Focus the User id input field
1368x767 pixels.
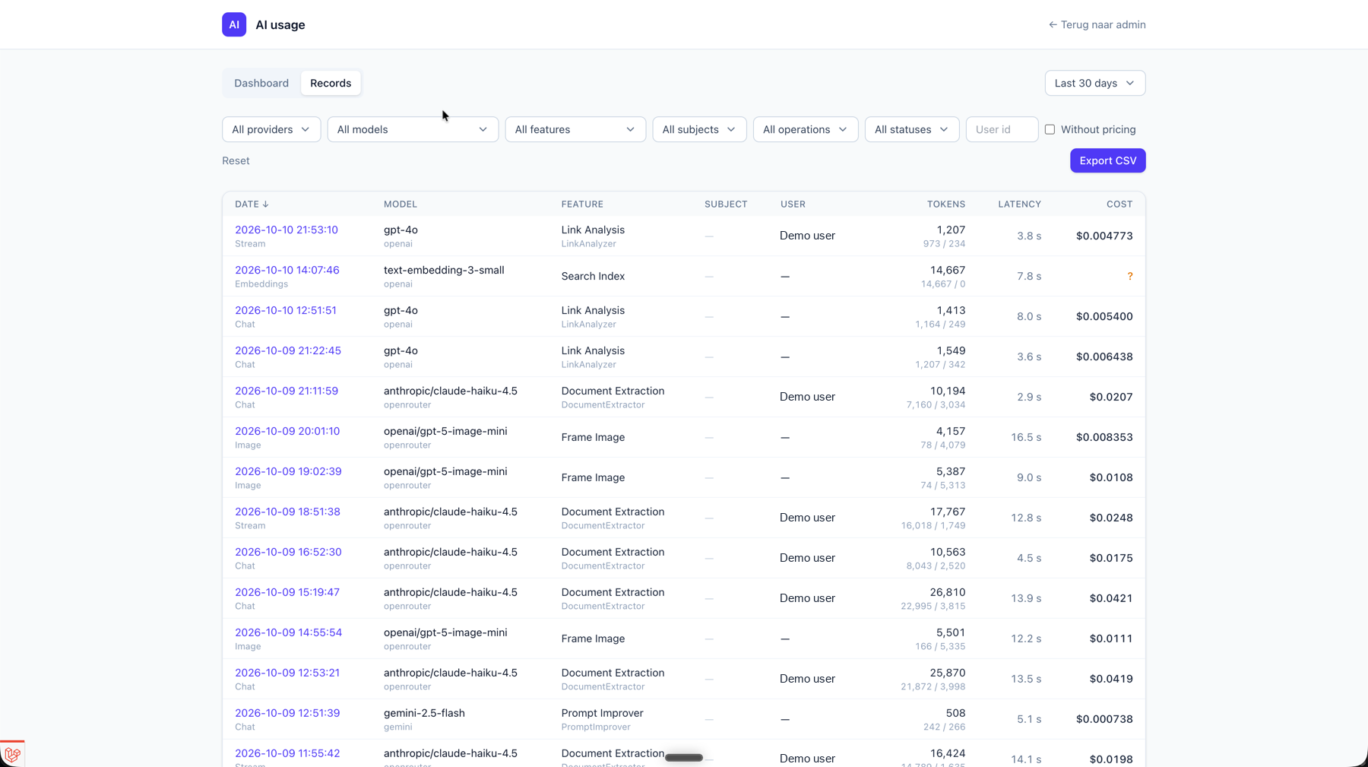pos(1002,129)
